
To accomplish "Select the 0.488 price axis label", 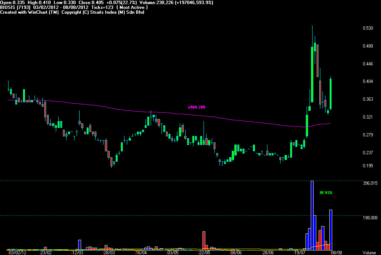I will coord(368,46).
